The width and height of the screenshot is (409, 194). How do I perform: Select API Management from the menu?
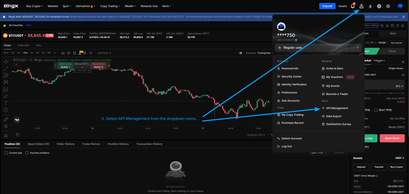point(337,108)
